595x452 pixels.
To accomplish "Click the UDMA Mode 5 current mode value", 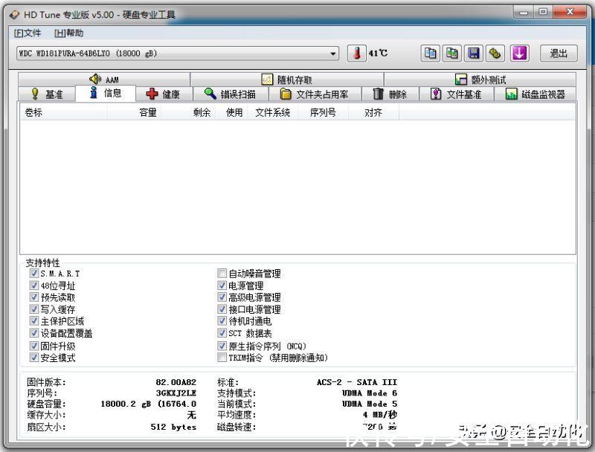I will pyautogui.click(x=370, y=404).
